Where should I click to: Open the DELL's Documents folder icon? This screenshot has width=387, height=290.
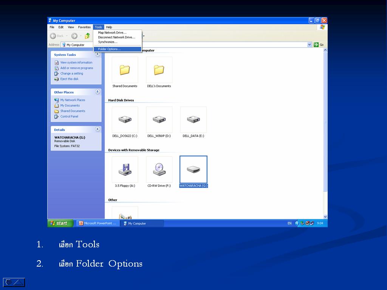[159, 70]
